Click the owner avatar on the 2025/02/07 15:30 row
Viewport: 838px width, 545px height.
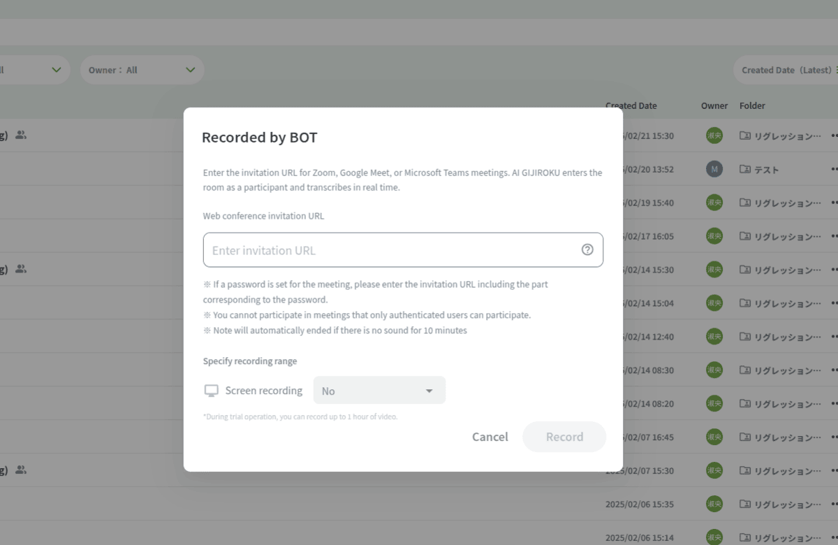[714, 470]
